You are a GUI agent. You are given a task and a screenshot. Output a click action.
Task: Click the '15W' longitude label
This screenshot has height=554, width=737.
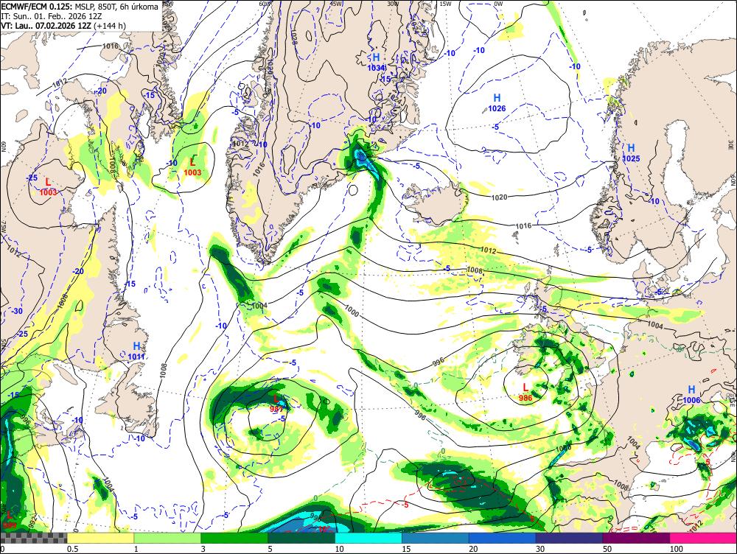pyautogui.click(x=444, y=3)
